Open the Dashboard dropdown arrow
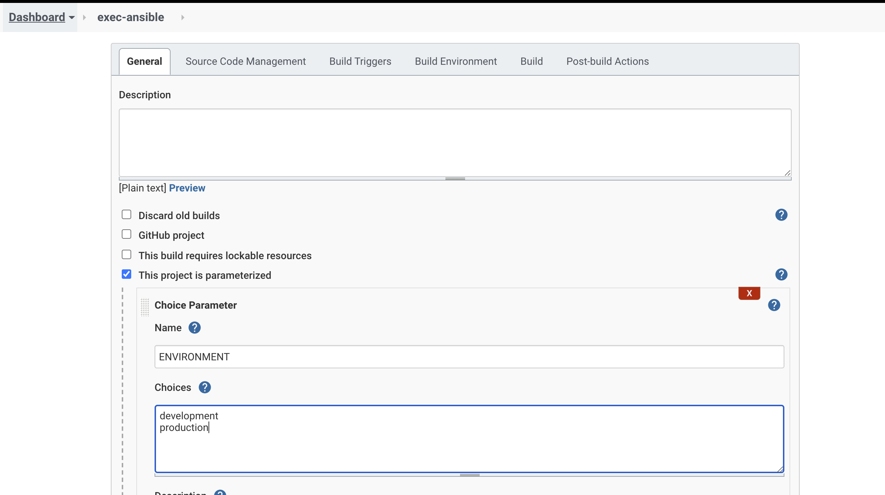885x495 pixels. click(72, 17)
